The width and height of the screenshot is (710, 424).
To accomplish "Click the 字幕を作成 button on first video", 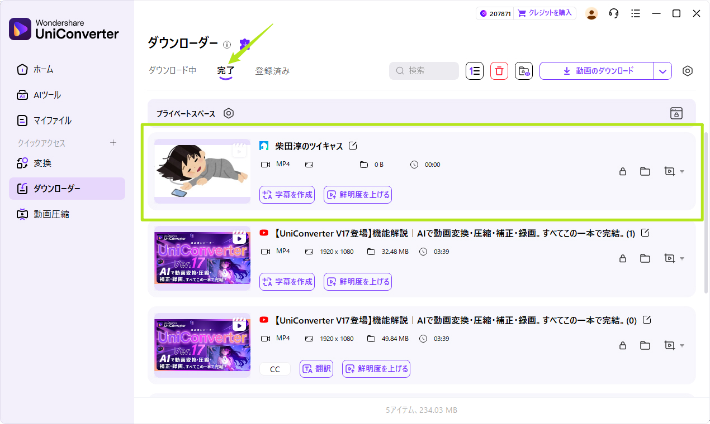I will click(x=287, y=194).
